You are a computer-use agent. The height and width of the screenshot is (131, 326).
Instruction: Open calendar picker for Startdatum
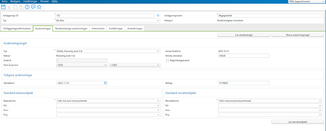pos(106,83)
